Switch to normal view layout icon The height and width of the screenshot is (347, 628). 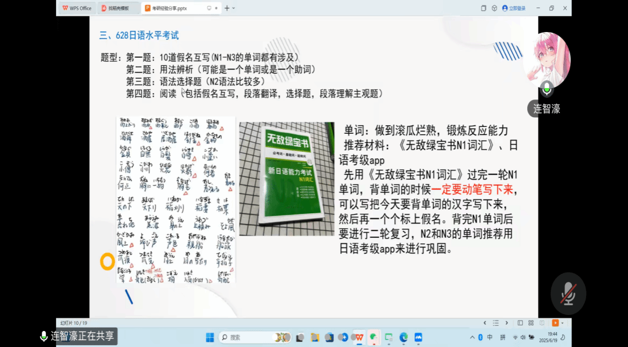pos(520,323)
